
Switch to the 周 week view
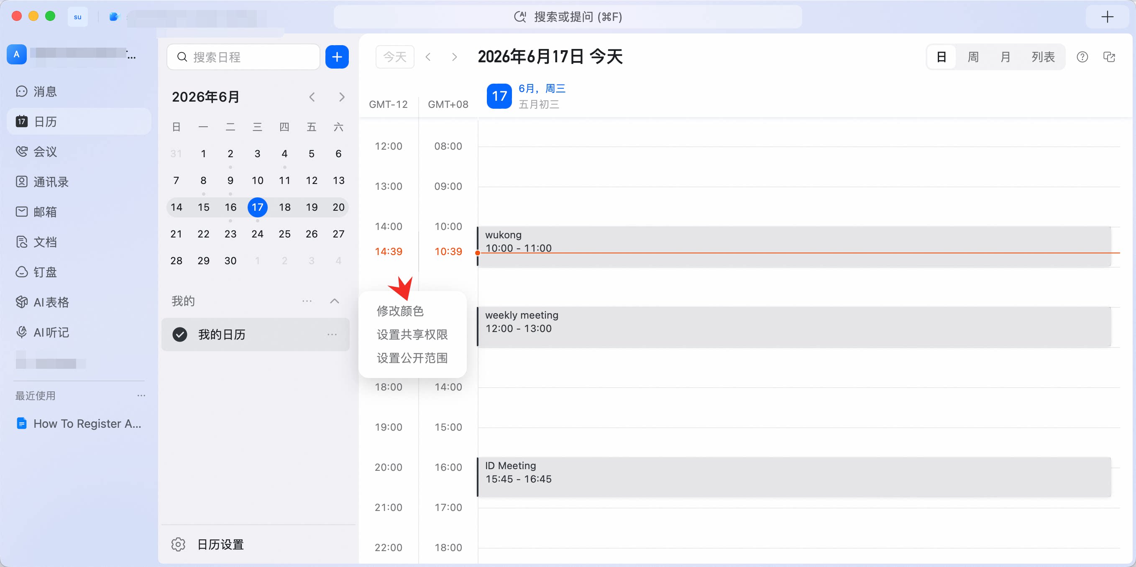tap(973, 57)
